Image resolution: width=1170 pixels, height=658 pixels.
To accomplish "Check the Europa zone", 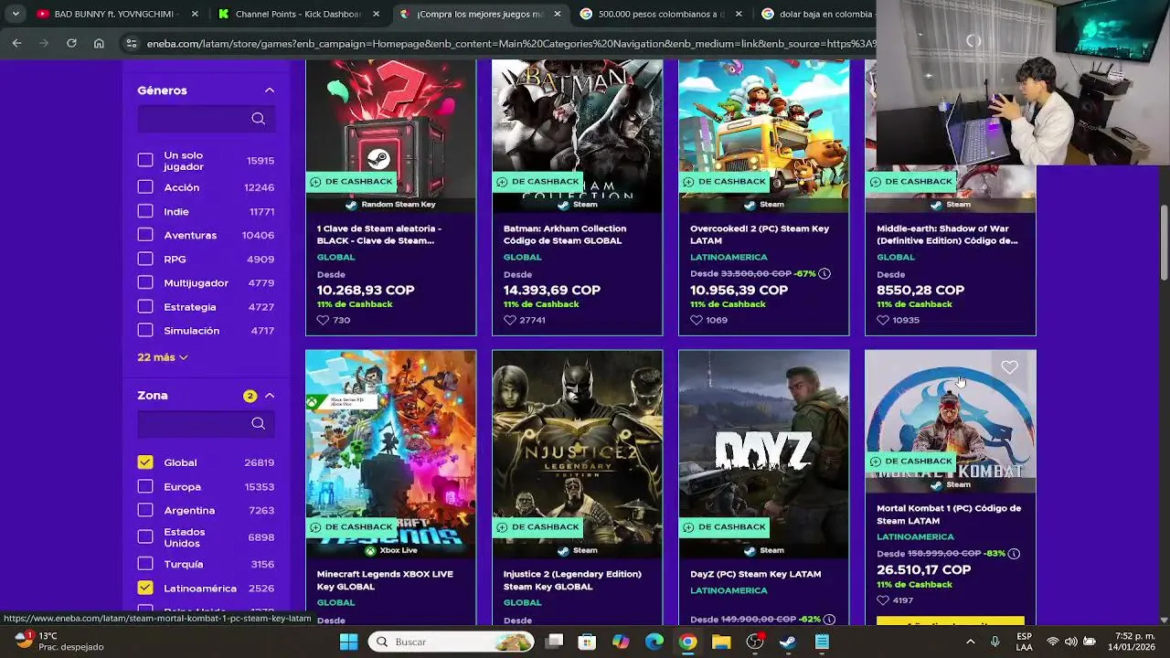I will point(145,486).
